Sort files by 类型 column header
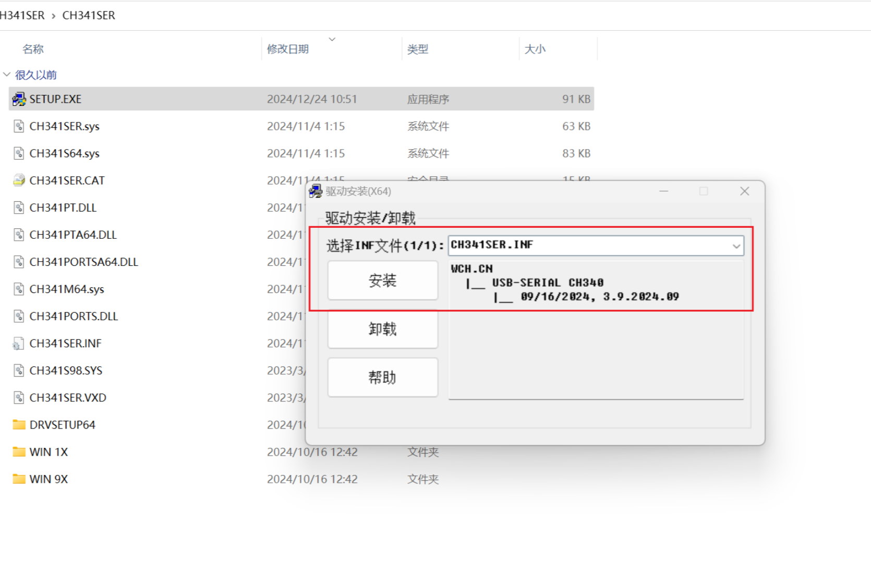Screen dimensions: 871x562 click(417, 49)
